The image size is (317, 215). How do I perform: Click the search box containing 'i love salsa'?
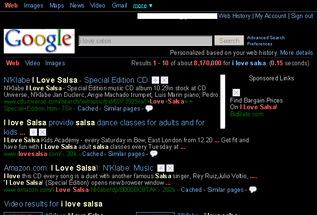(145, 41)
